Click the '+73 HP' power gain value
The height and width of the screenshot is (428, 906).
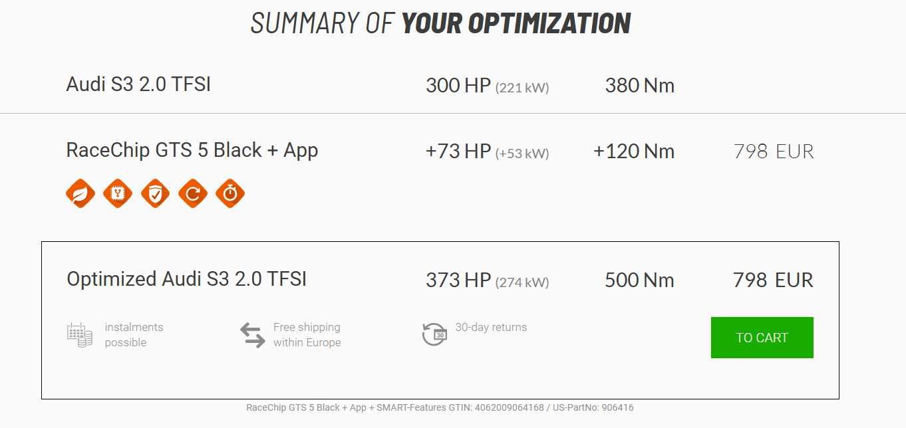pos(458,152)
